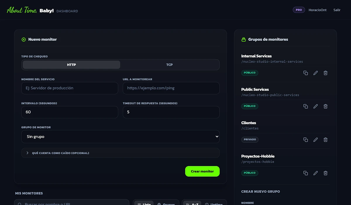Image resolution: width=351 pixels, height=205 pixels.
Task: Click the Proyectos-Hobbie group name
Action: click(x=258, y=156)
